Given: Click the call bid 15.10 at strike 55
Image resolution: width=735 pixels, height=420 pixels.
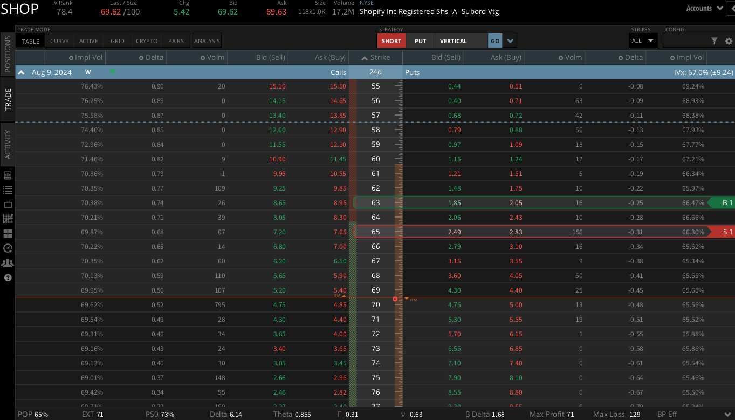Looking at the screenshot, I should pyautogui.click(x=277, y=86).
